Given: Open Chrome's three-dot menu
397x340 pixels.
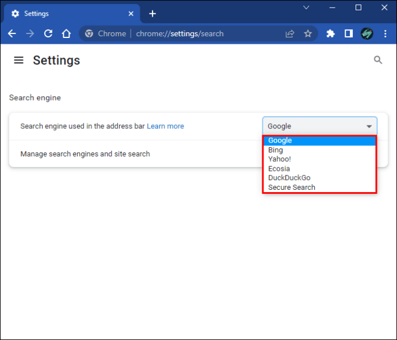Looking at the screenshot, I should [384, 34].
